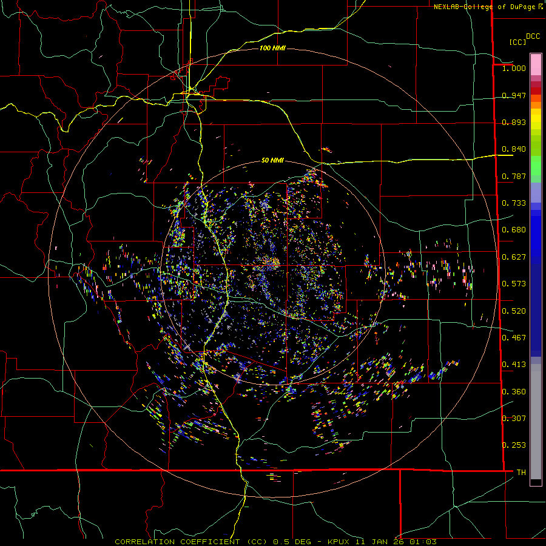Select the 0.520 legend value

pyautogui.click(x=514, y=311)
